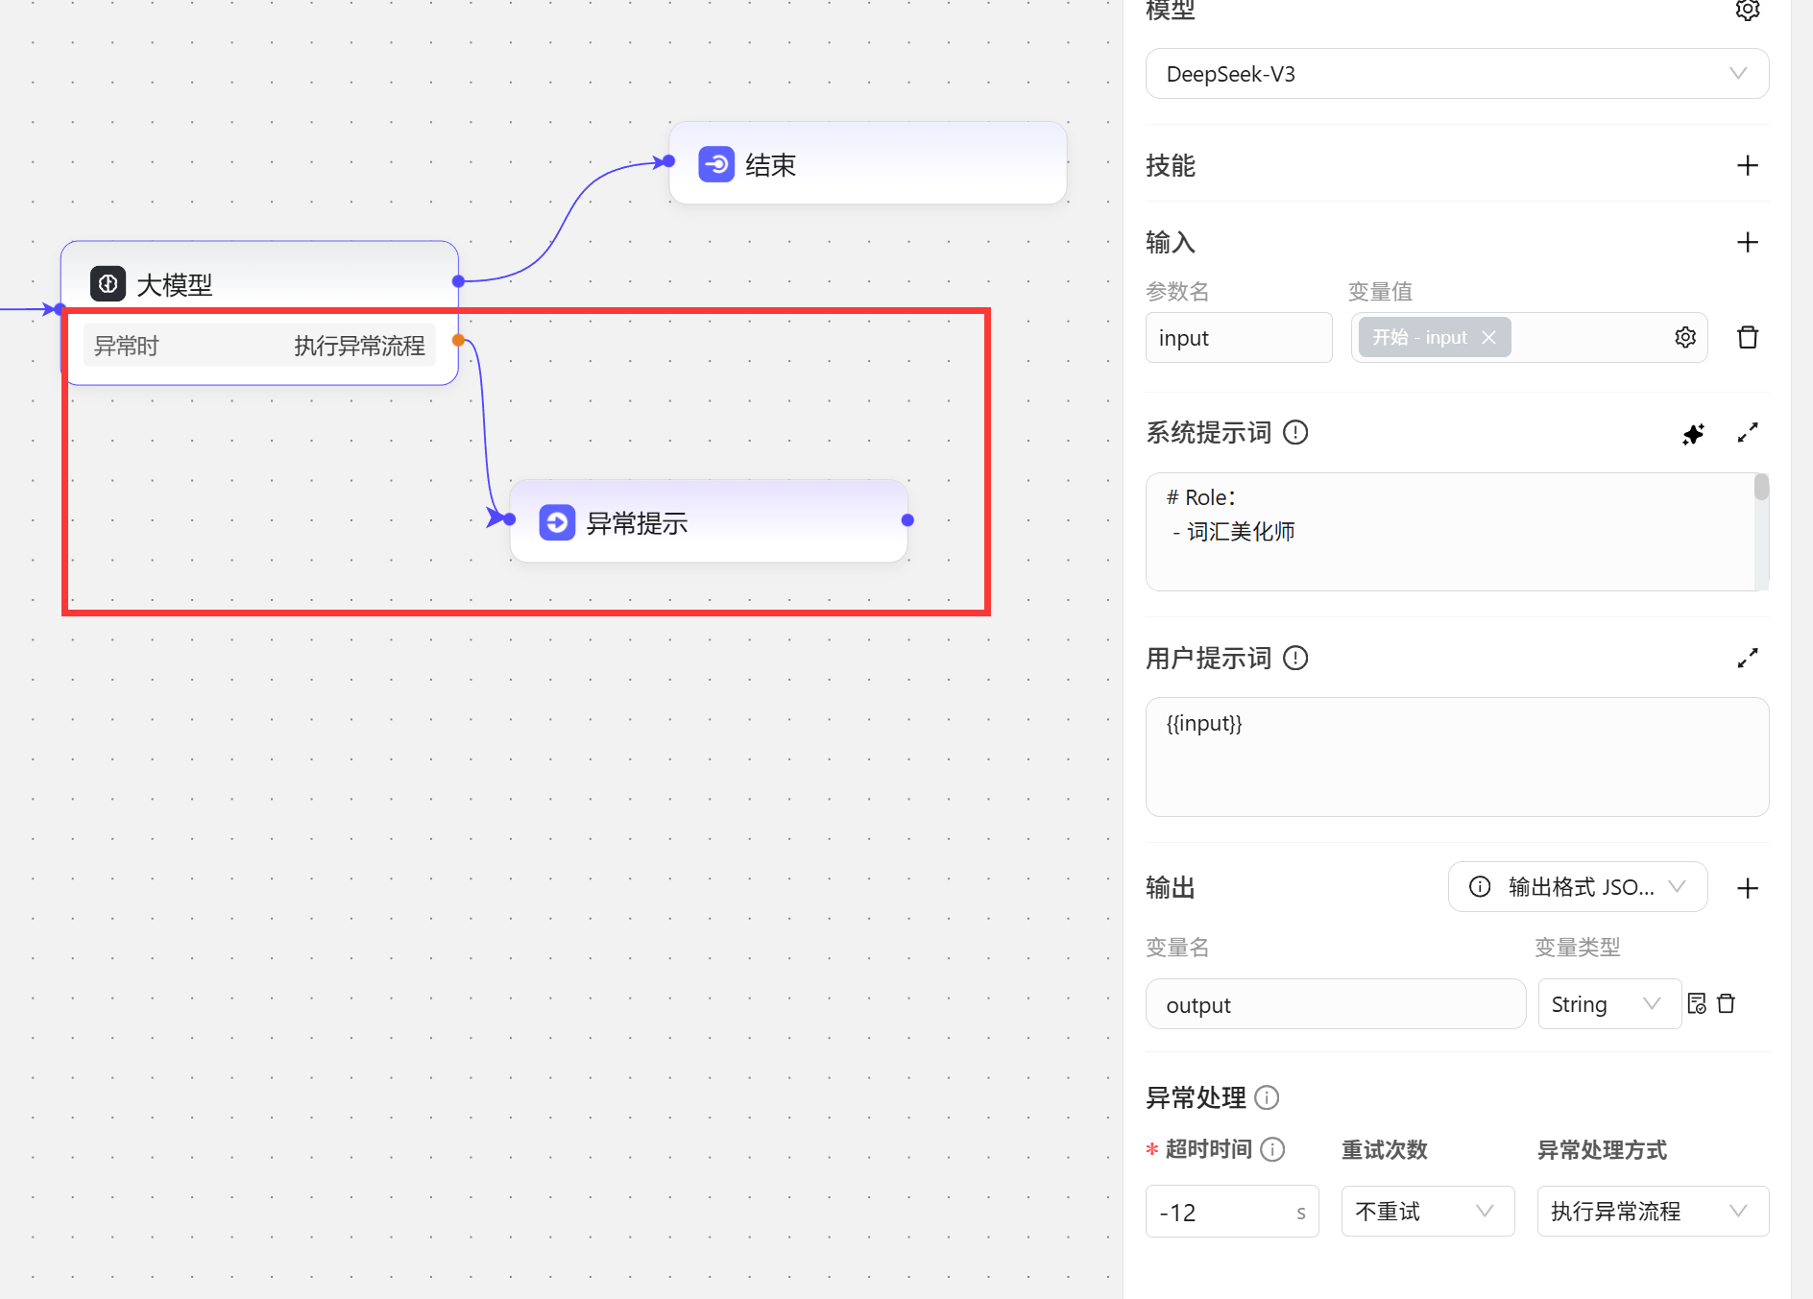This screenshot has height=1299, width=1813.
Task: Add a new output variable
Action: click(x=1747, y=888)
